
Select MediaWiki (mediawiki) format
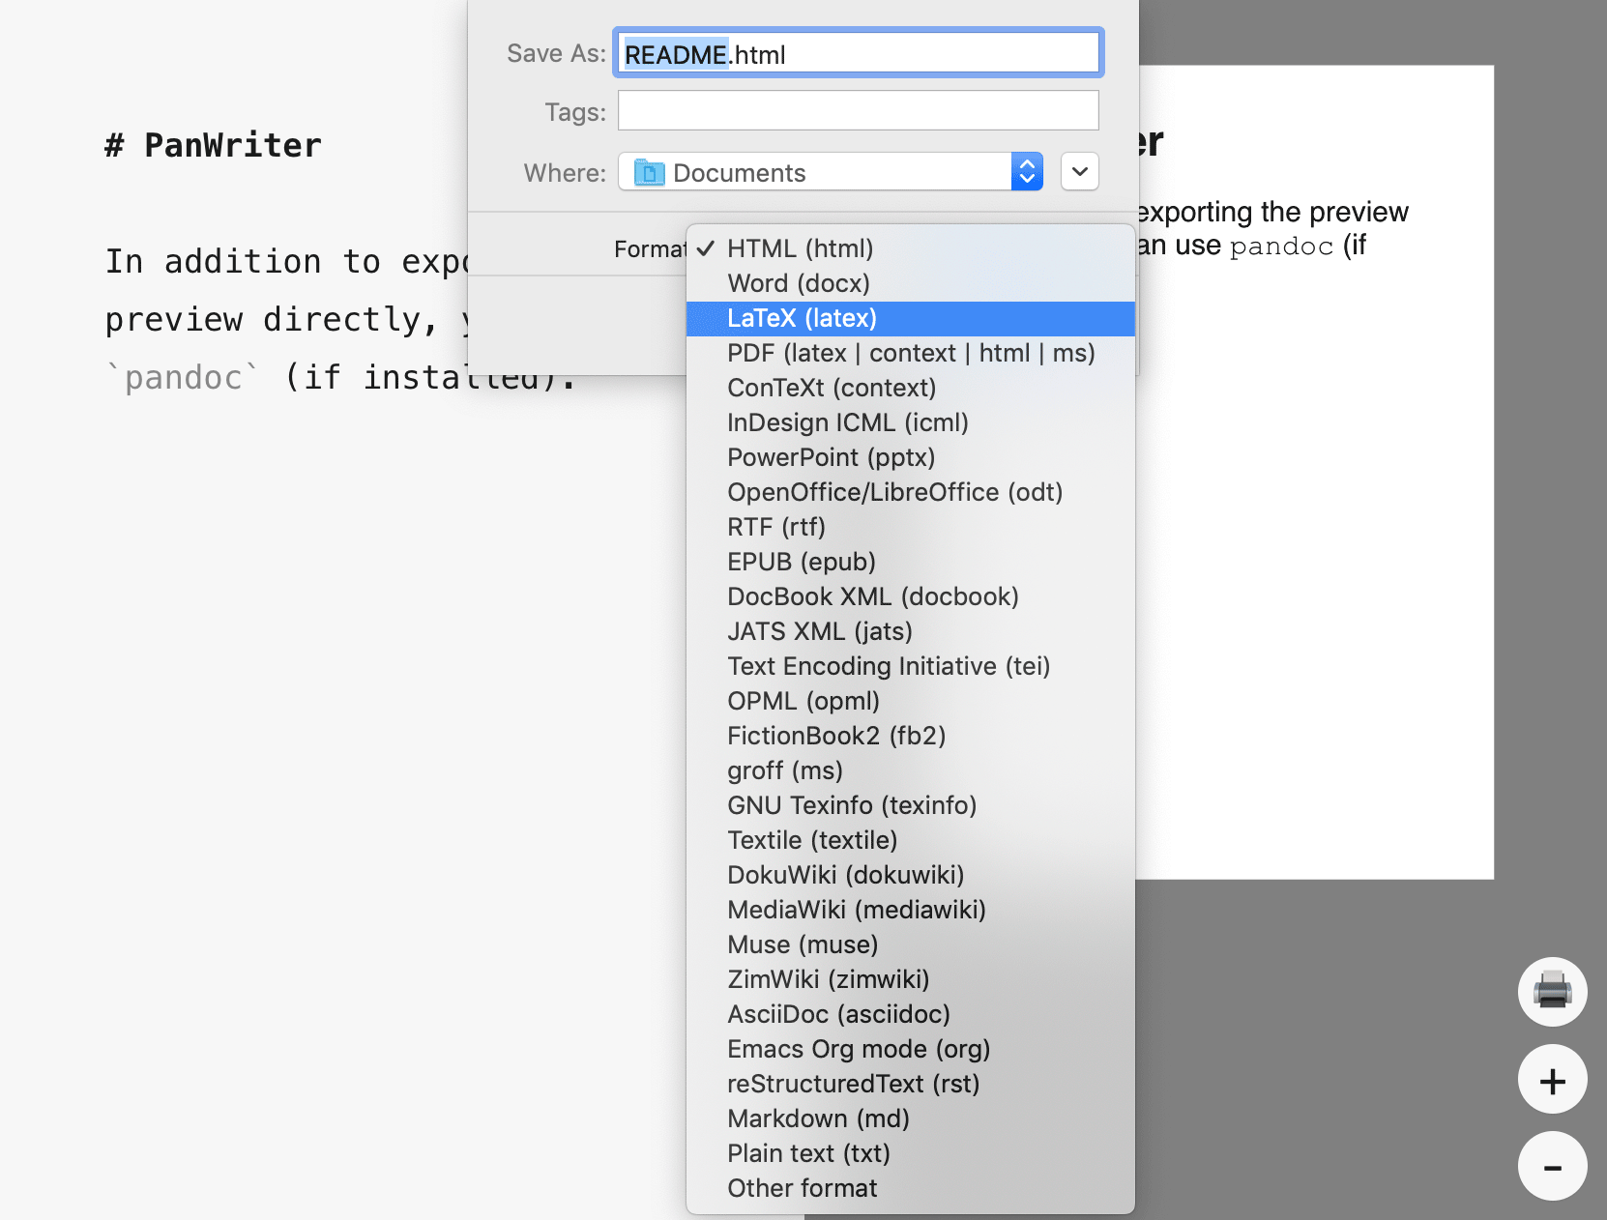[x=911, y=910]
